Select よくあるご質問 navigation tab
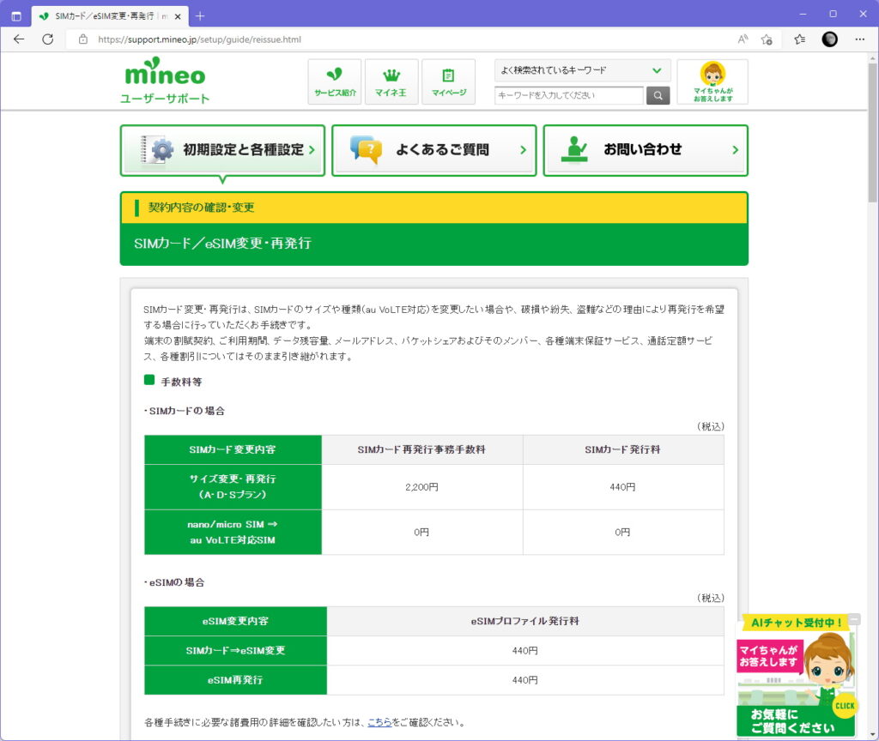Screen dimensions: 879x741 click(433, 150)
